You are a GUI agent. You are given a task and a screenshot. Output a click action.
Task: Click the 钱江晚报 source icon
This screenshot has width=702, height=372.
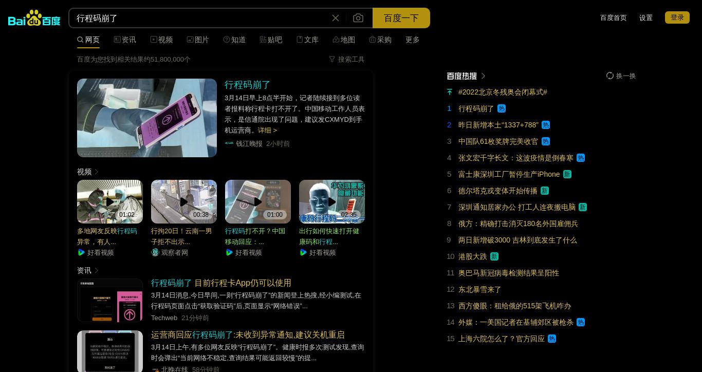[229, 143]
